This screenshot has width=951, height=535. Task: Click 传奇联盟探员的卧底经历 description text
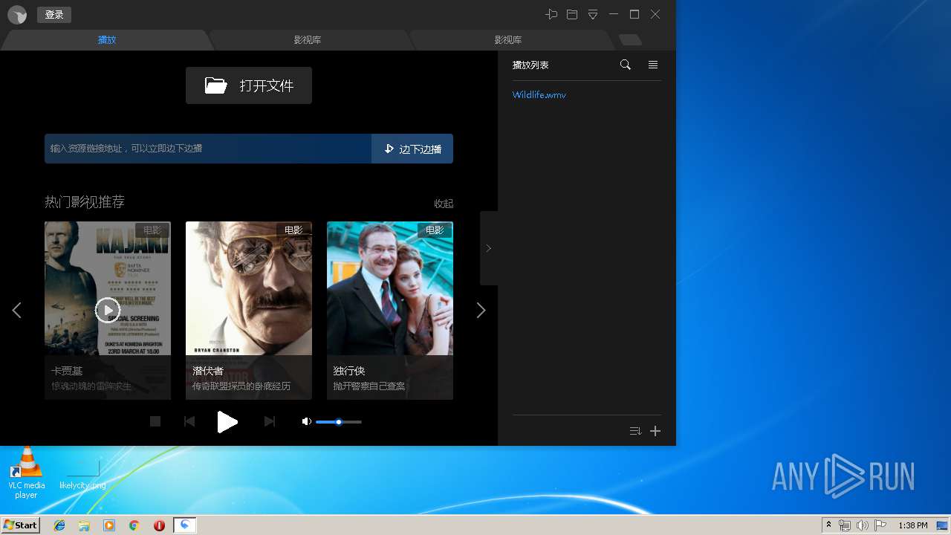(241, 386)
